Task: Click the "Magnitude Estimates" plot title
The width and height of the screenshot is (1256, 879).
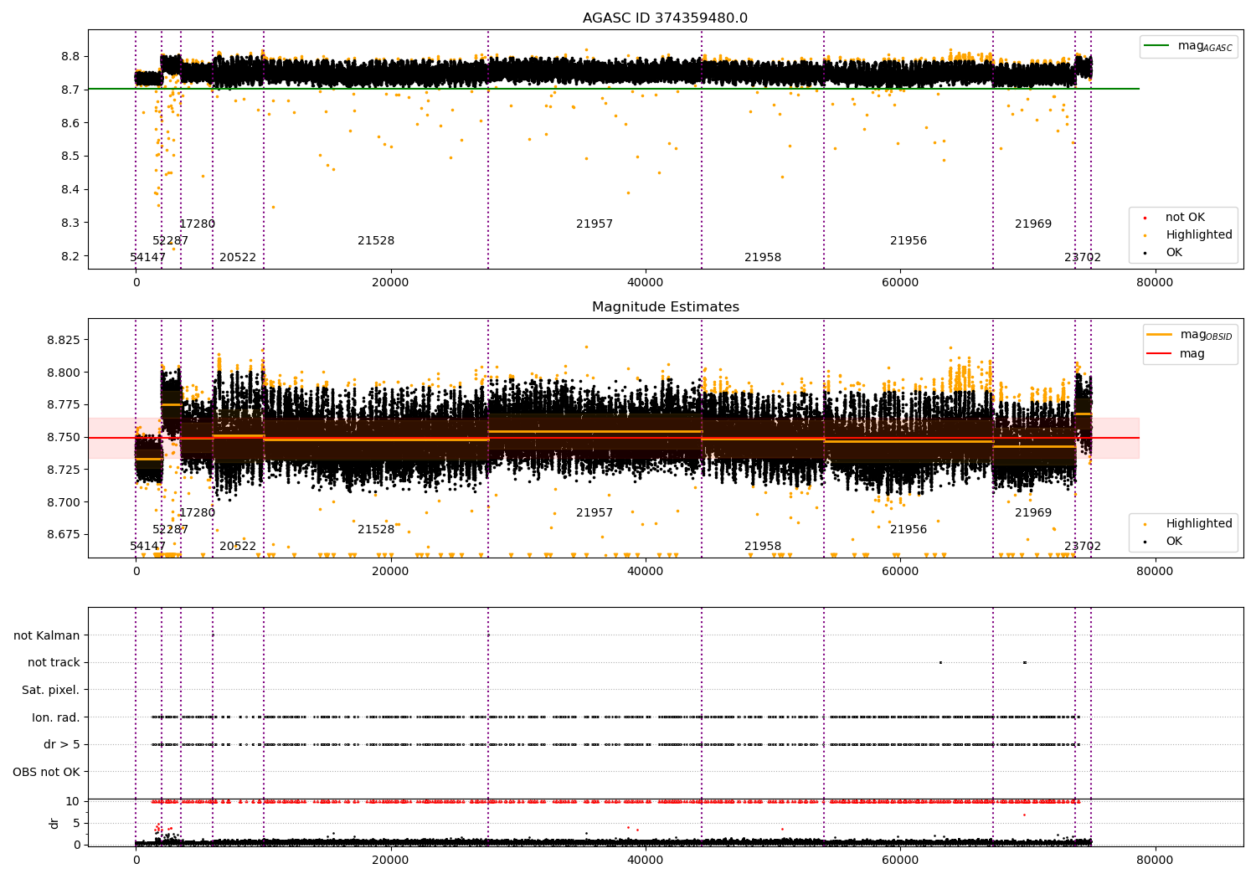Action: coord(665,307)
